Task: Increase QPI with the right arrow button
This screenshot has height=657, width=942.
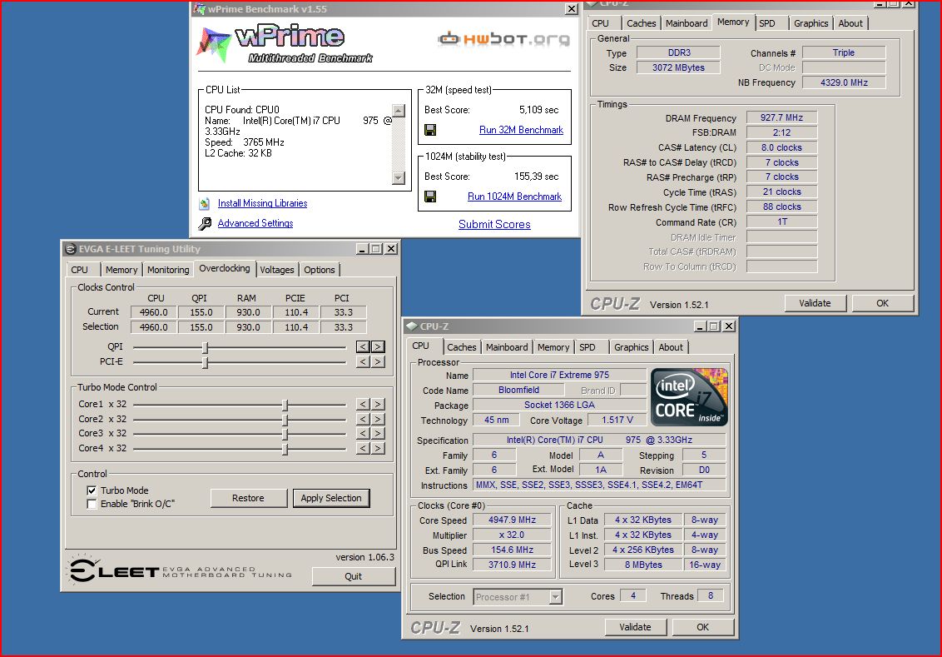Action: (x=378, y=347)
